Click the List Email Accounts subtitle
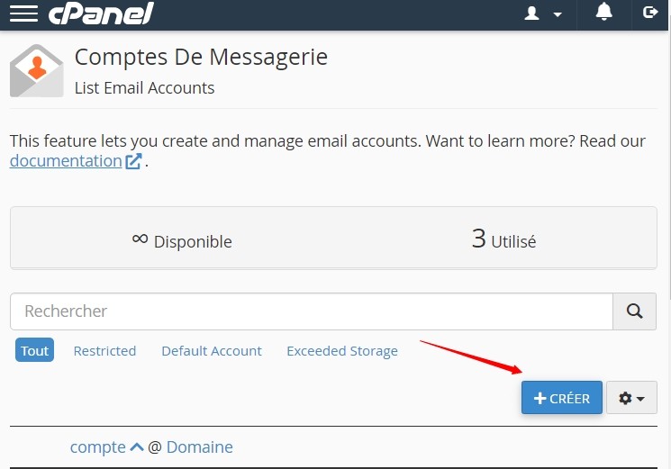The image size is (671, 469). [145, 88]
